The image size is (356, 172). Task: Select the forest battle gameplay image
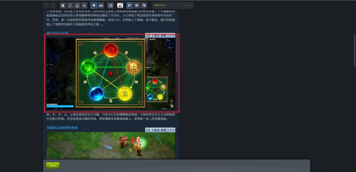[x=111, y=146]
